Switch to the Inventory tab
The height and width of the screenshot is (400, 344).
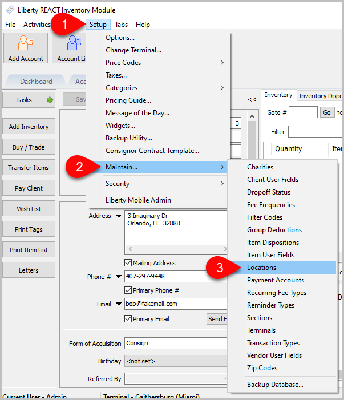[278, 95]
